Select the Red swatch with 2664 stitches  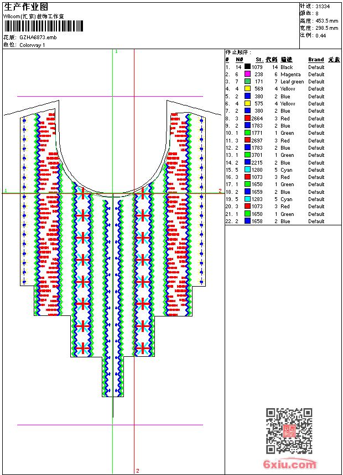[x=247, y=118]
